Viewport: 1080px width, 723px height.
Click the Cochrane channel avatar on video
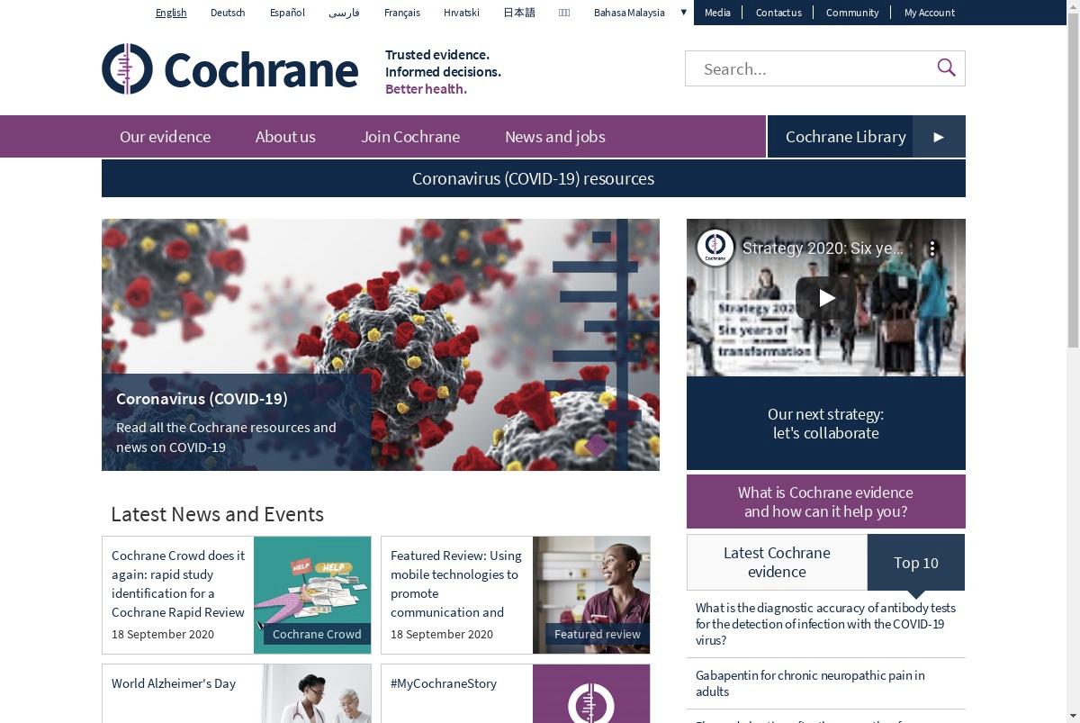click(x=715, y=248)
